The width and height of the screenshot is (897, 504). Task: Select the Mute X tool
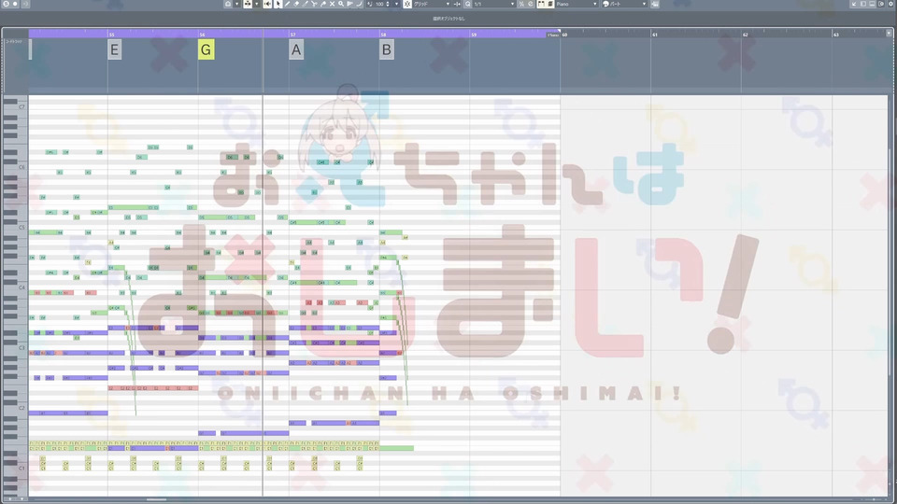tap(332, 4)
